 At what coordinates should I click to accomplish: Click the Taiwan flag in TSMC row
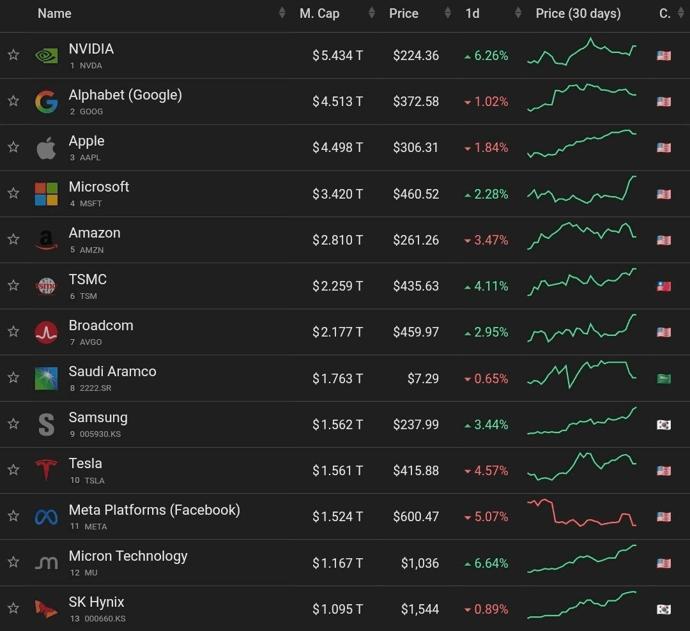[664, 287]
